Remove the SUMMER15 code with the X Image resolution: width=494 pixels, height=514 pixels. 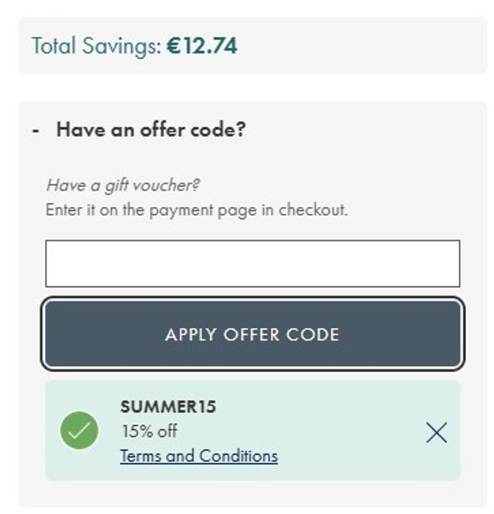436,433
